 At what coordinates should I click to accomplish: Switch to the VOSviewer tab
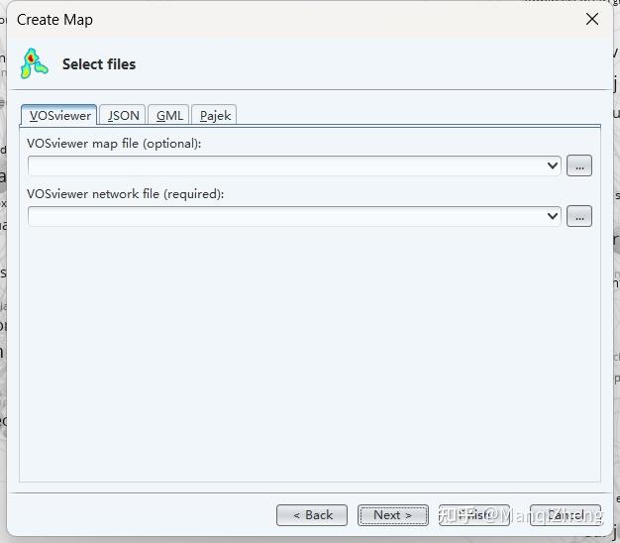pyautogui.click(x=59, y=116)
